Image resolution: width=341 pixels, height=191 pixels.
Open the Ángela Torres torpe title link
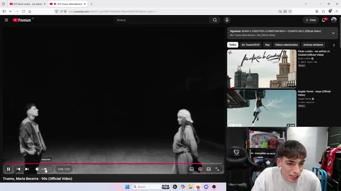point(314,93)
